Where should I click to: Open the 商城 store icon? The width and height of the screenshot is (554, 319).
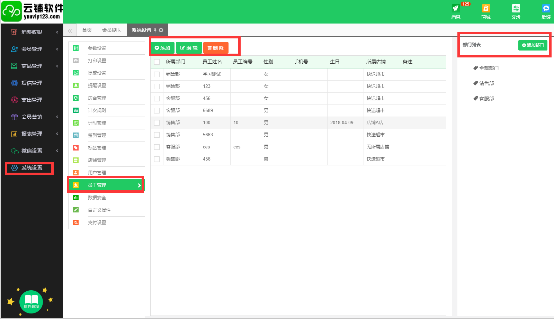pos(486,8)
